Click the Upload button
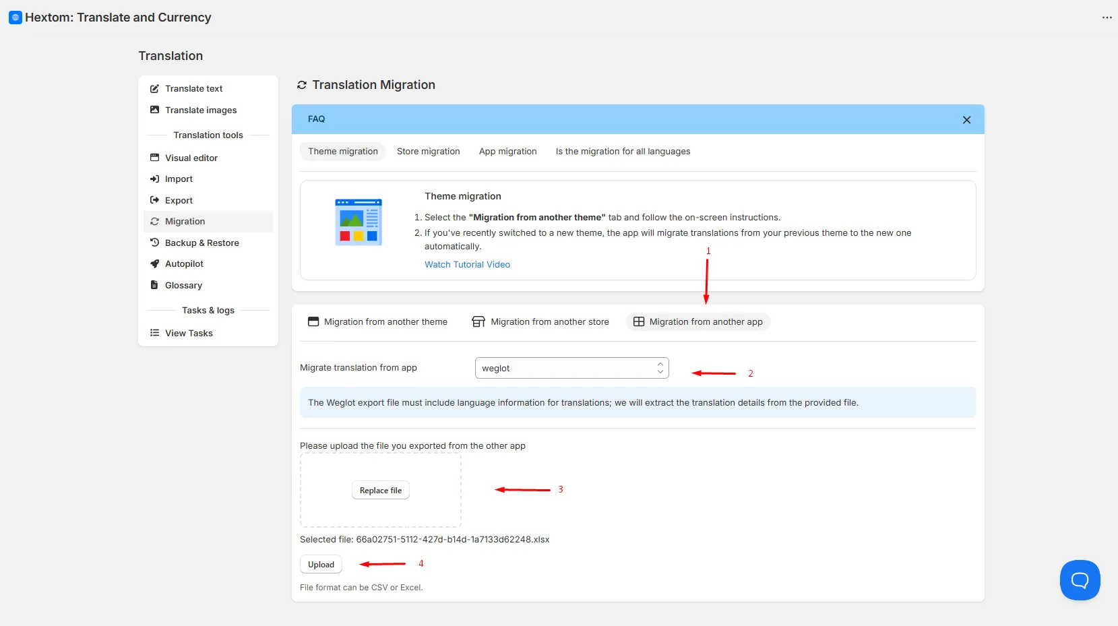Viewport: 1118px width, 626px height. click(x=321, y=565)
